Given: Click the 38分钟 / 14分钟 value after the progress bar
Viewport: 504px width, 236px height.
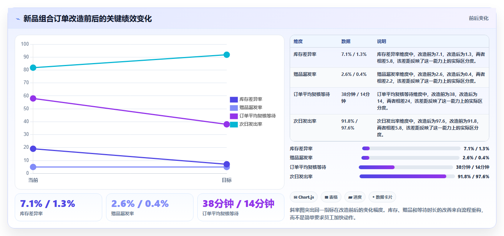Looking at the screenshot, I should click(x=473, y=167).
